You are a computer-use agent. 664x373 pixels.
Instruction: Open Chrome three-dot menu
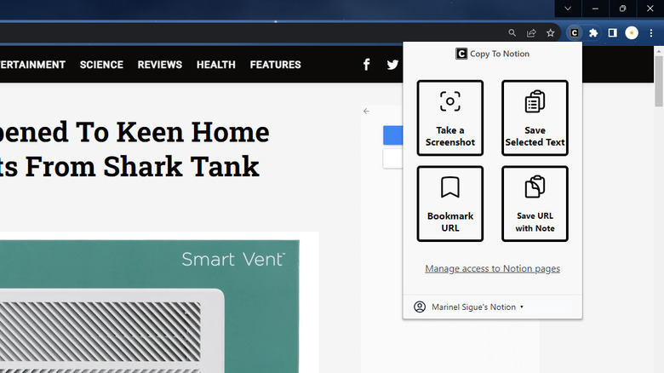651,32
